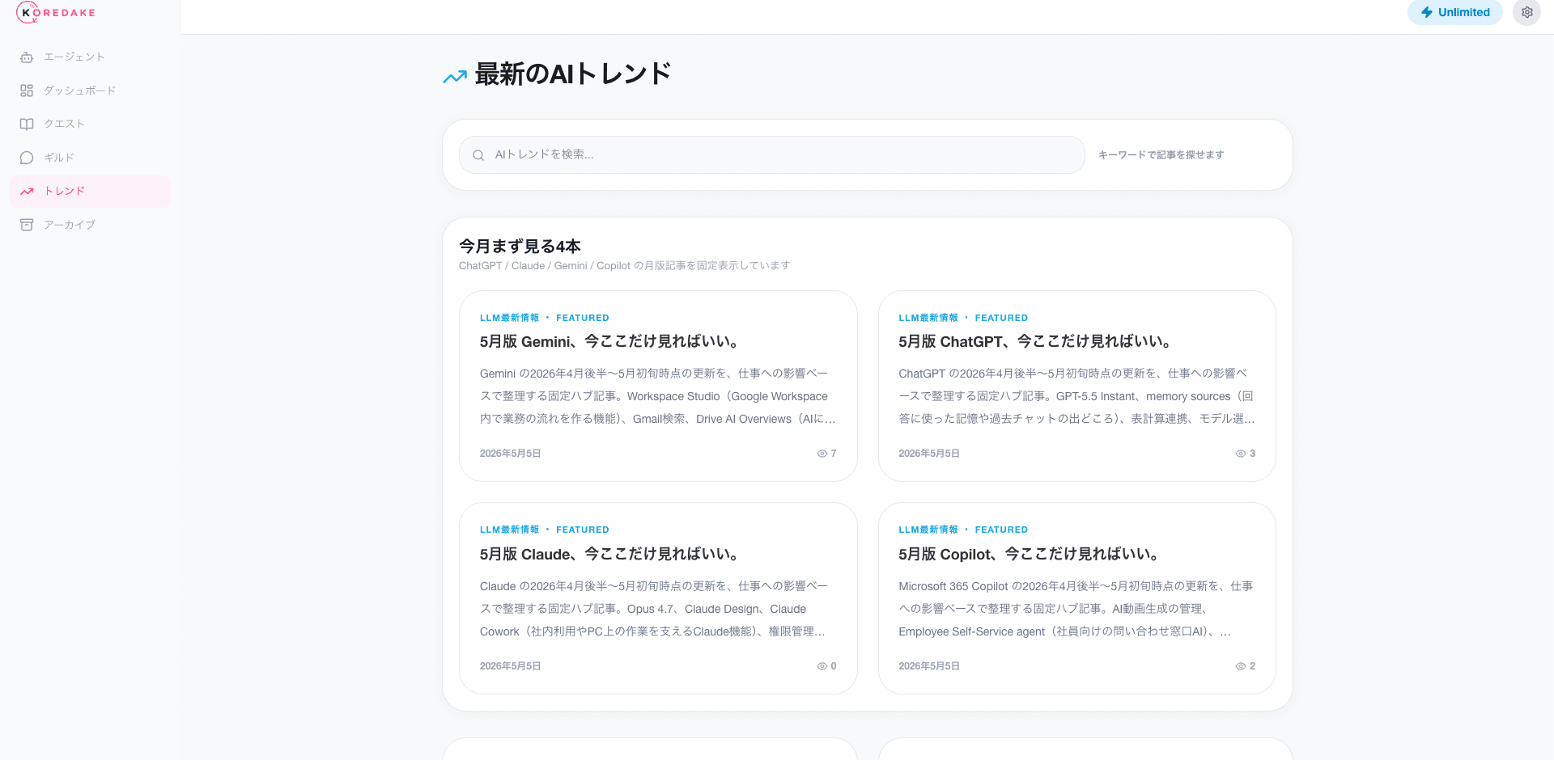Click LLM最新情報 tag on ChatGPT card
This screenshot has height=760, width=1554.
928,318
